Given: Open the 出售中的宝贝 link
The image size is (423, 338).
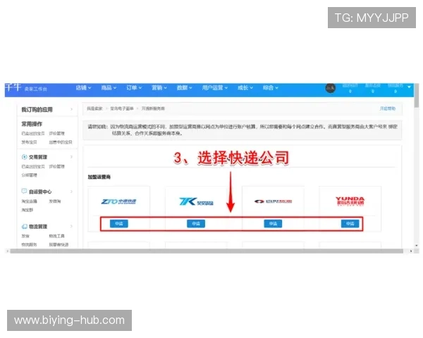Looking at the screenshot, I should (61, 142).
